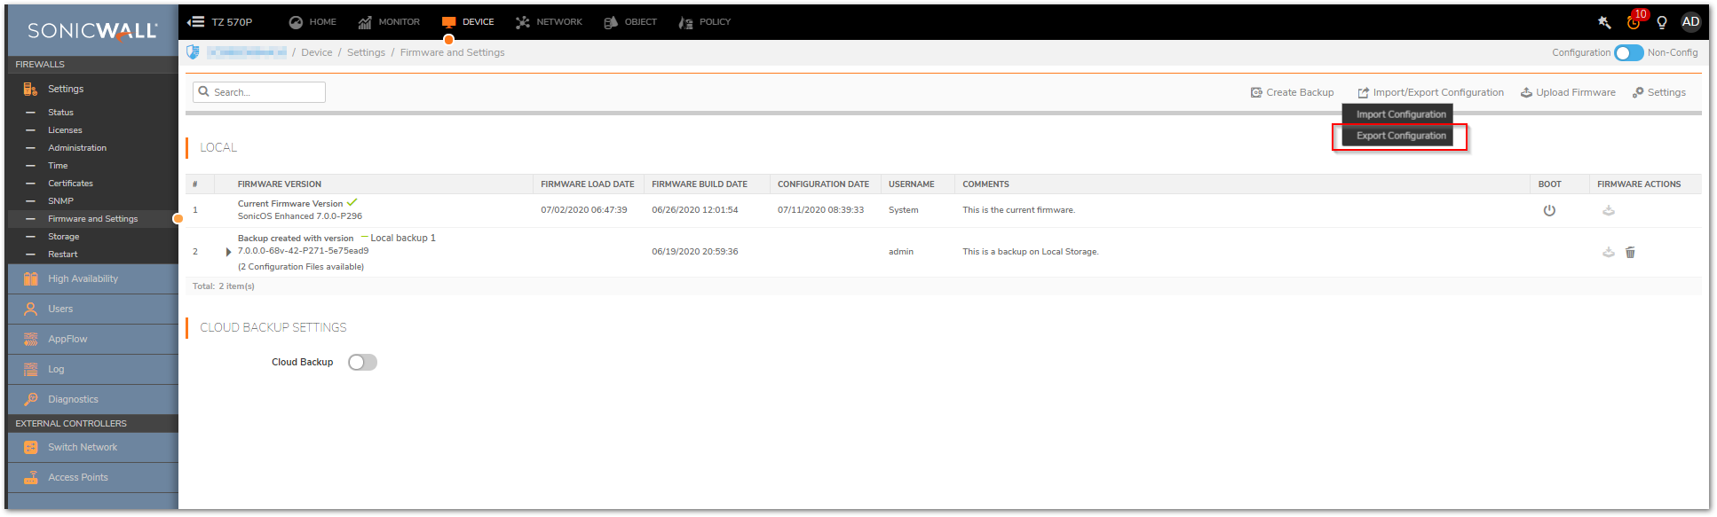1717x517 pixels.
Task: Click the notifications icon with red badge
Action: (1634, 22)
